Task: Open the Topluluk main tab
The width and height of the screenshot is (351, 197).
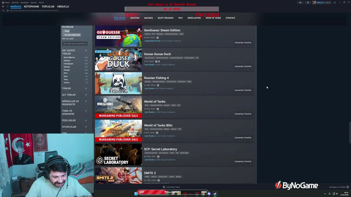Action: [x=48, y=7]
